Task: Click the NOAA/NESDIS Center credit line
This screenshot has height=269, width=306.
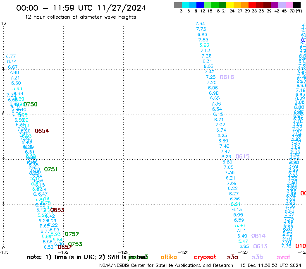Action: [x=166, y=266]
